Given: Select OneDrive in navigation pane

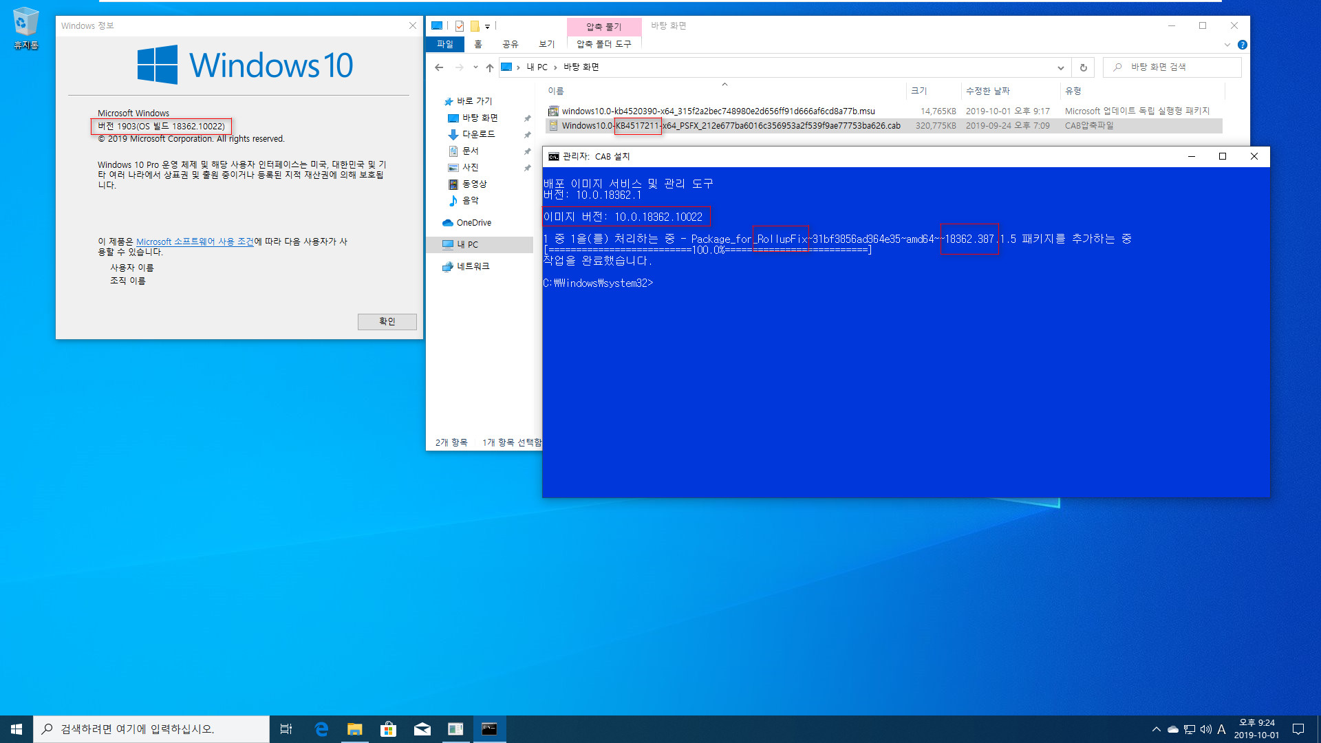Looking at the screenshot, I should tap(473, 223).
